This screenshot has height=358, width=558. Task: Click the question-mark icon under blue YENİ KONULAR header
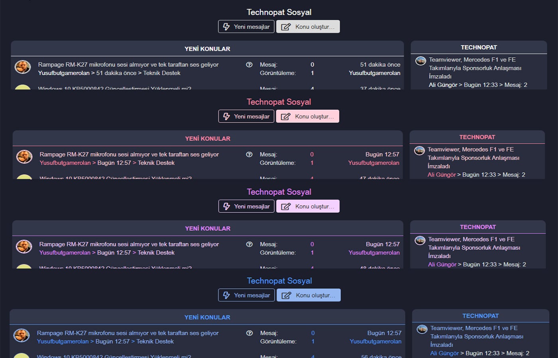249,333
